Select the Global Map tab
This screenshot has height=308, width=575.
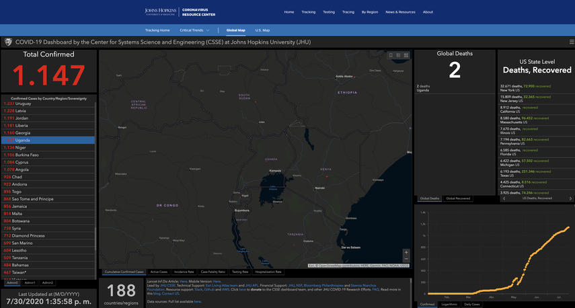(x=236, y=30)
